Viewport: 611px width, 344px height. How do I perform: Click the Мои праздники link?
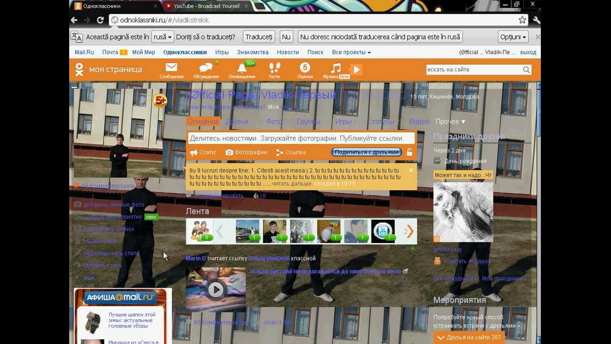(504, 279)
